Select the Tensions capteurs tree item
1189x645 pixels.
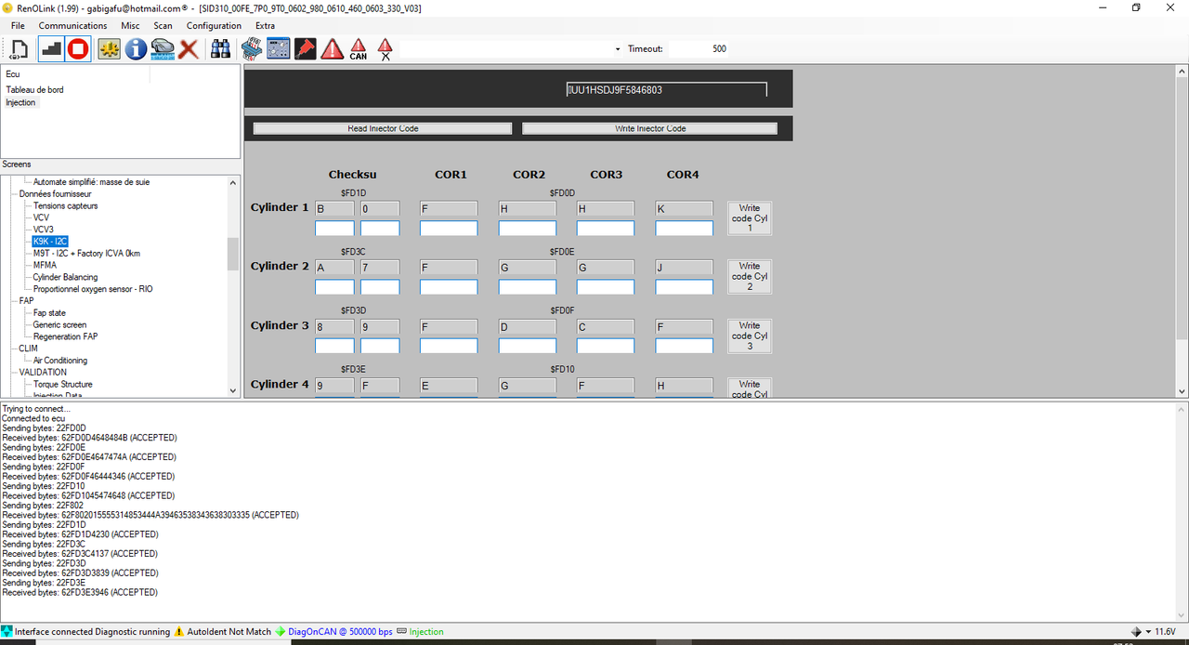click(65, 205)
